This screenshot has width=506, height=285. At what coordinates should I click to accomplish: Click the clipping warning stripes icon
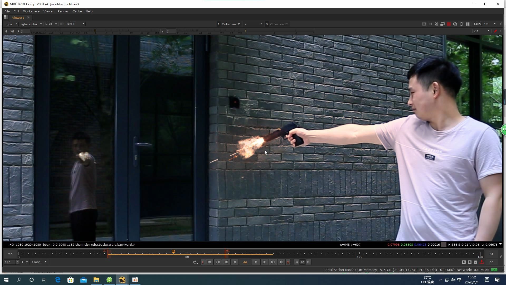click(x=436, y=24)
